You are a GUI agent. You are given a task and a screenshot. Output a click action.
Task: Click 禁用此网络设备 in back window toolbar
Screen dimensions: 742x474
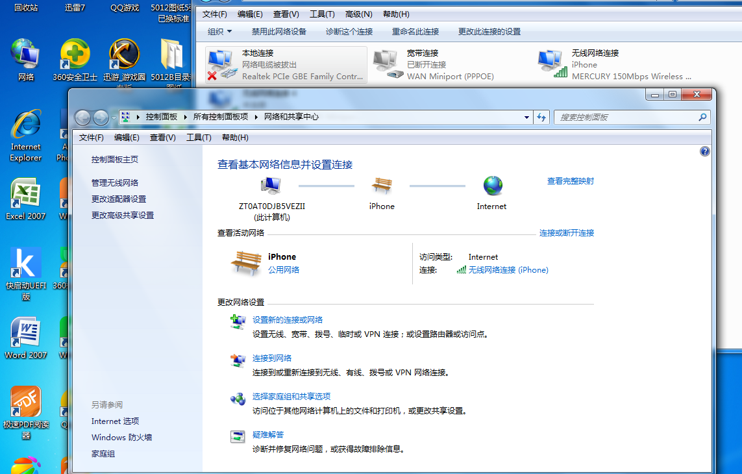point(279,32)
